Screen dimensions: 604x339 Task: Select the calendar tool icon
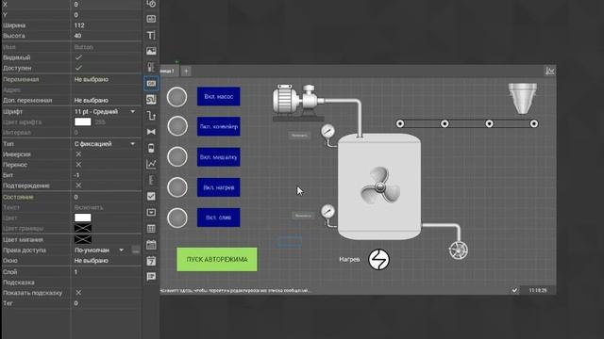pos(151,245)
